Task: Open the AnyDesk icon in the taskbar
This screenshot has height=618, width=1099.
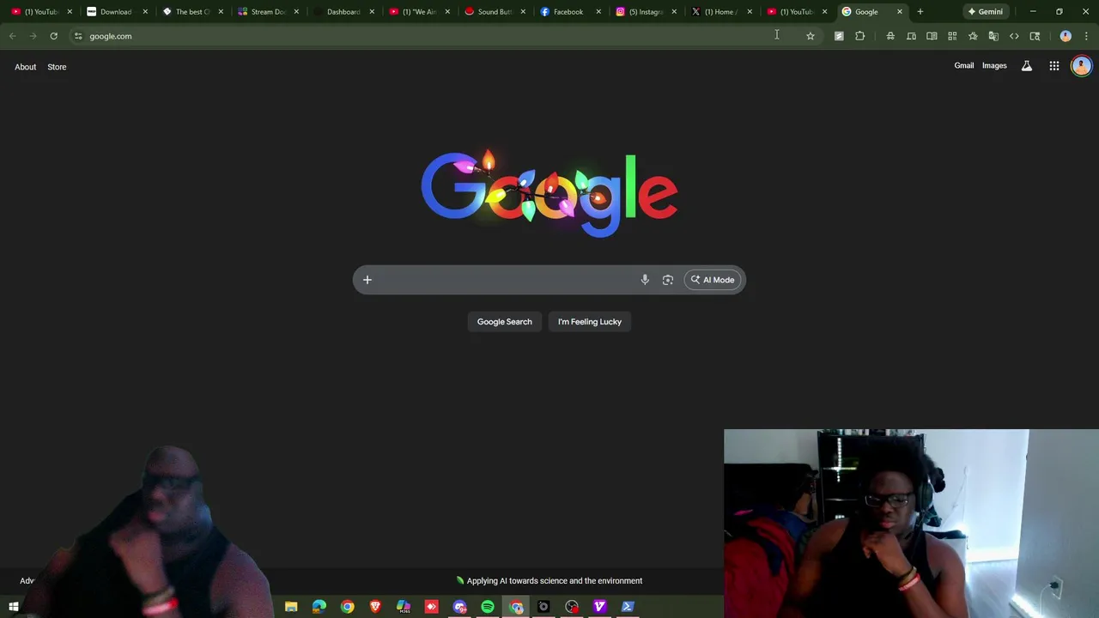Action: click(431, 607)
